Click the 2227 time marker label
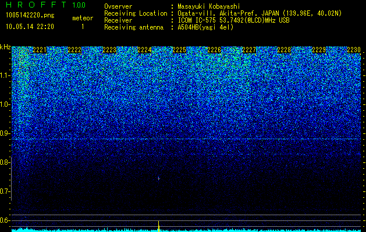 click(249, 50)
